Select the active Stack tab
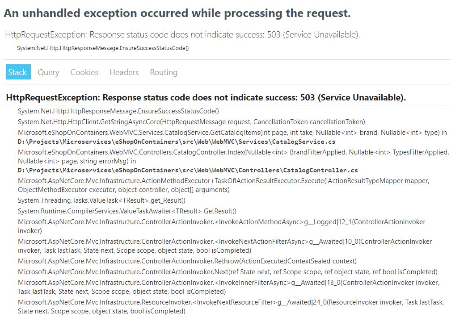The height and width of the screenshot is (317, 451). [x=18, y=72]
